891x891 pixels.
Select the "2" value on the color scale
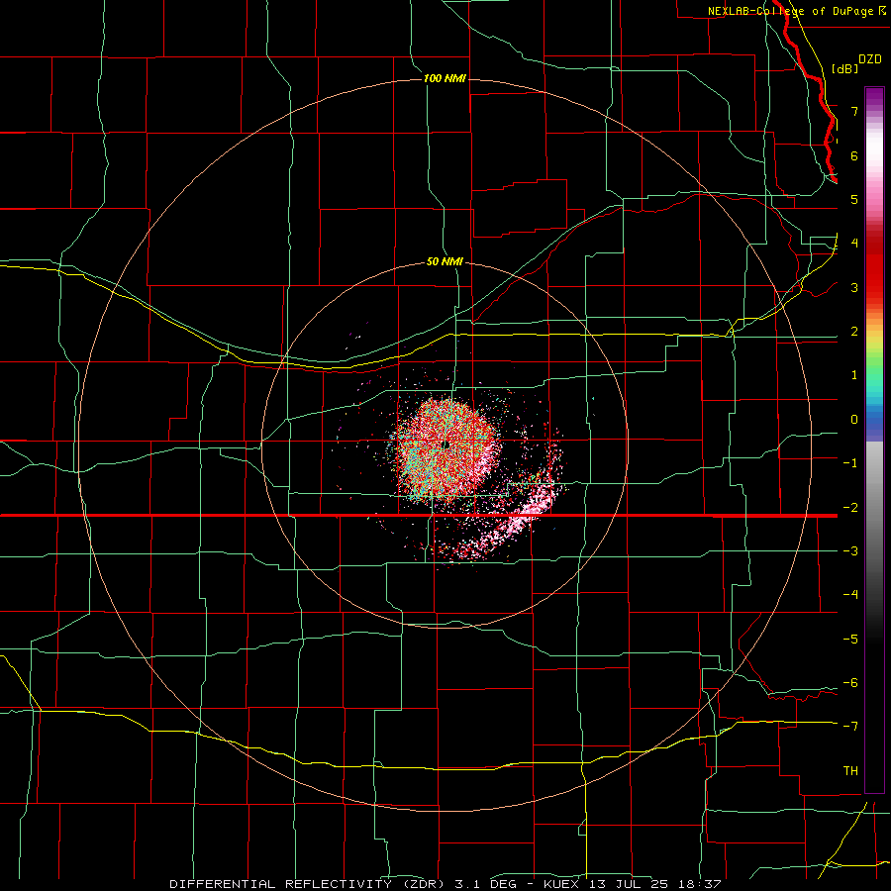pos(854,332)
